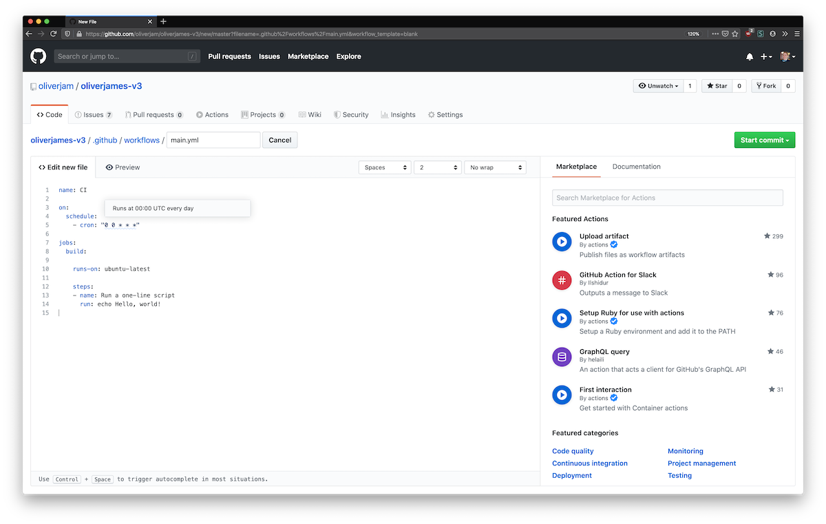Open the indent size dropdown showing 2
The width and height of the screenshot is (826, 524).
(x=437, y=167)
